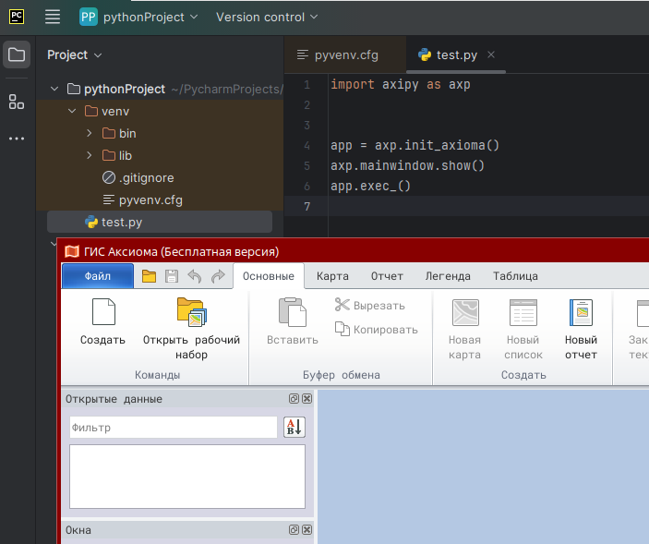Click the Создать new document icon
The image size is (649, 544).
point(102,314)
